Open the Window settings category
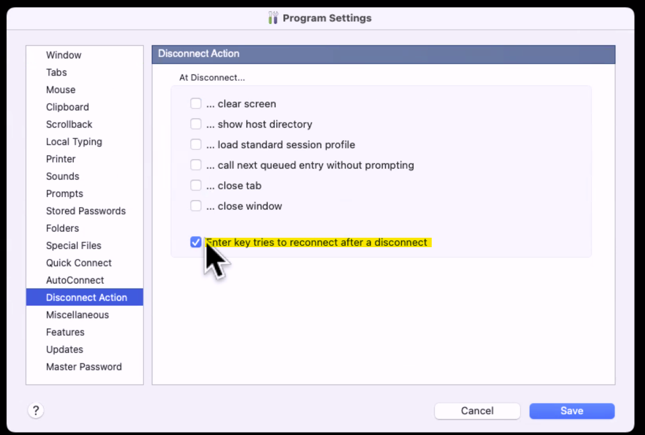Viewport: 645px width, 435px height. tap(85, 55)
